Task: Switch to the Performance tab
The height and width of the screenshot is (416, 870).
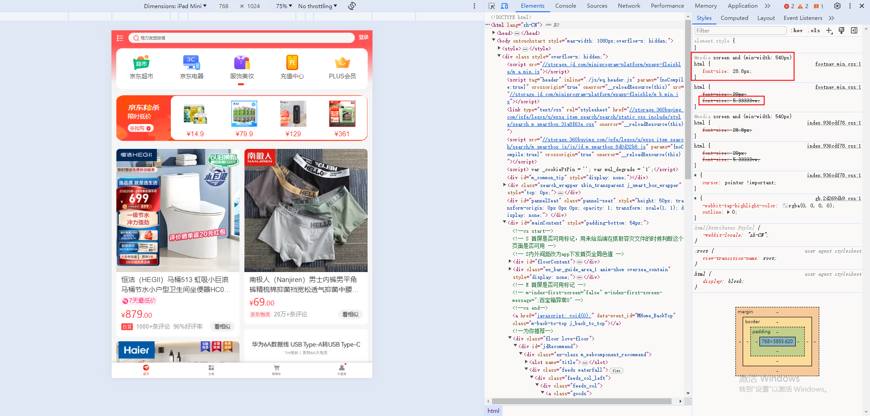Action: [x=667, y=6]
